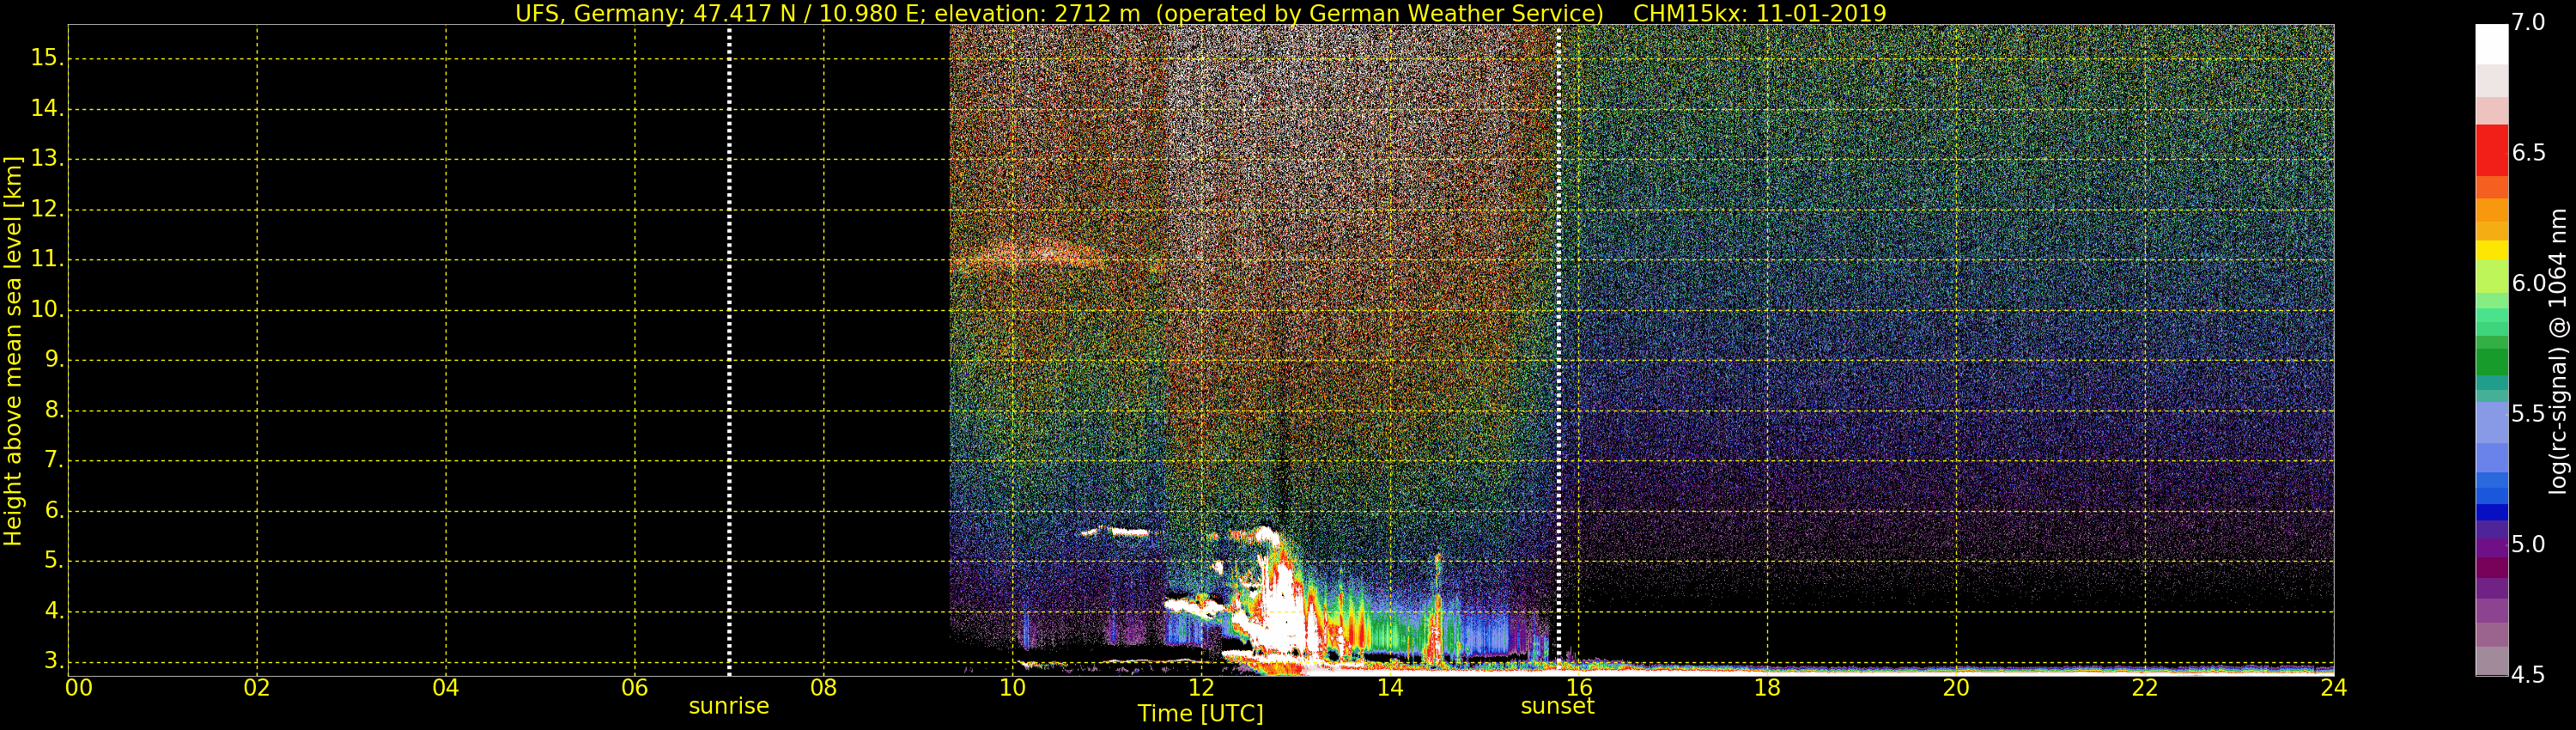Screen dimensions: 2576x730
Task: Click the '6.0' colorbar tick value
Action: click(x=2529, y=284)
